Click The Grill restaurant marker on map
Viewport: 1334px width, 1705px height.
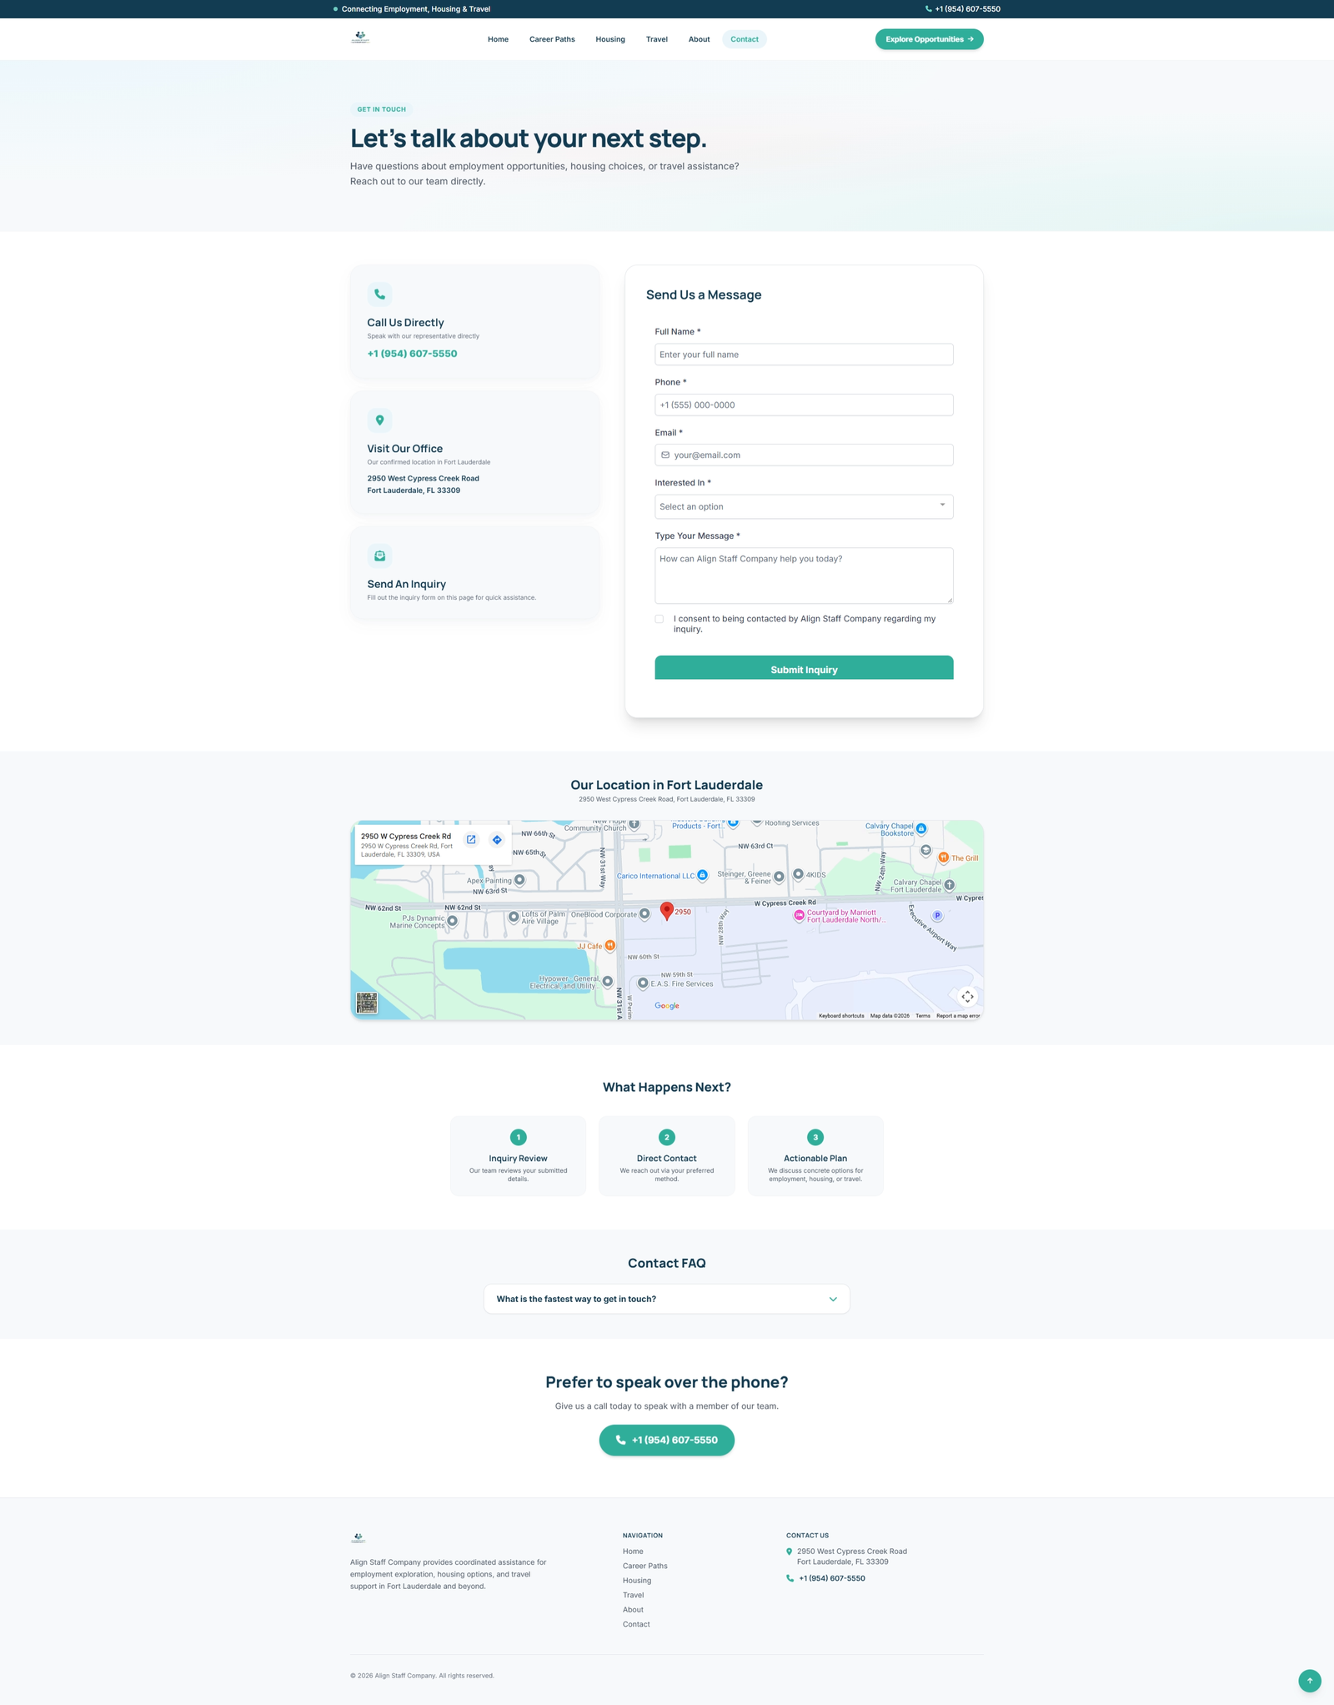click(944, 858)
